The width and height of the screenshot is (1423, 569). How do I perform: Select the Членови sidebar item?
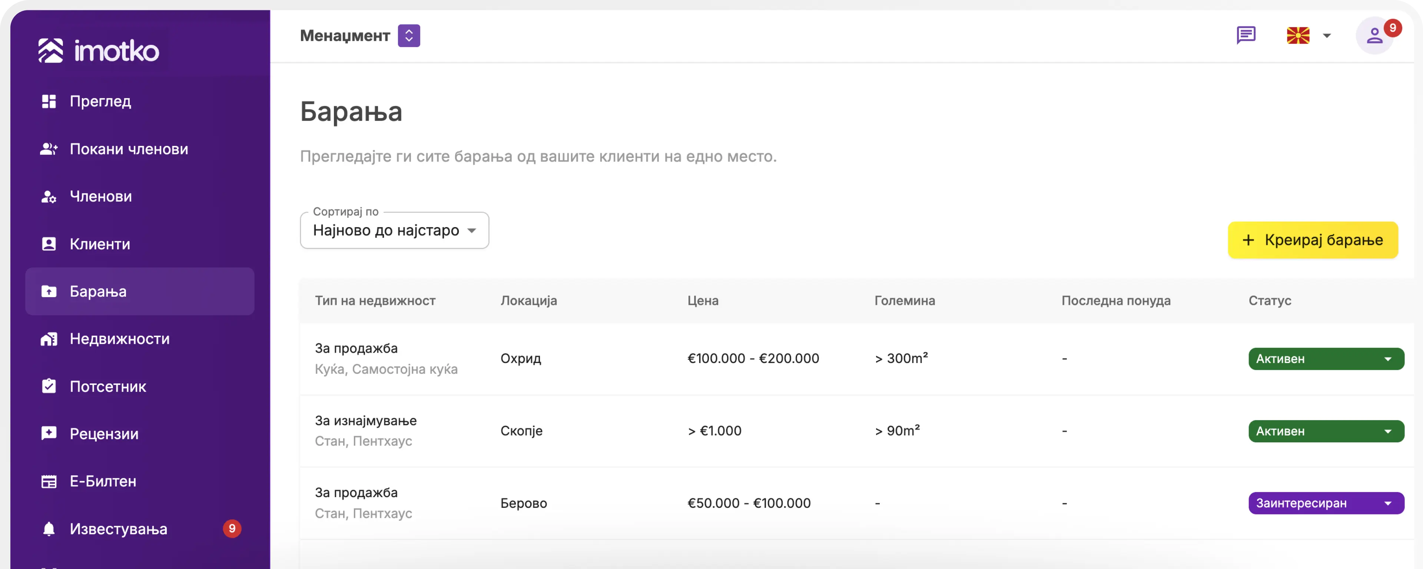[100, 197]
